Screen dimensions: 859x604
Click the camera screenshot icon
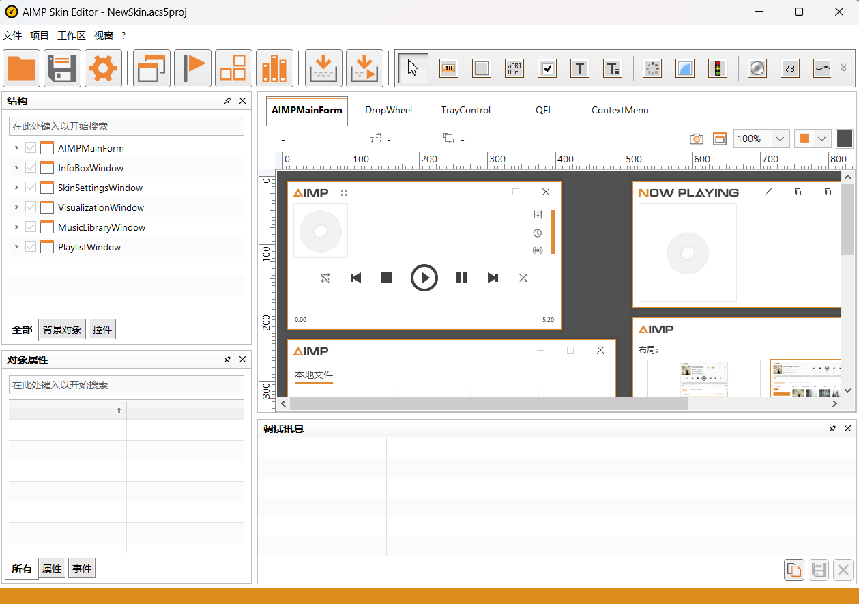coord(696,139)
